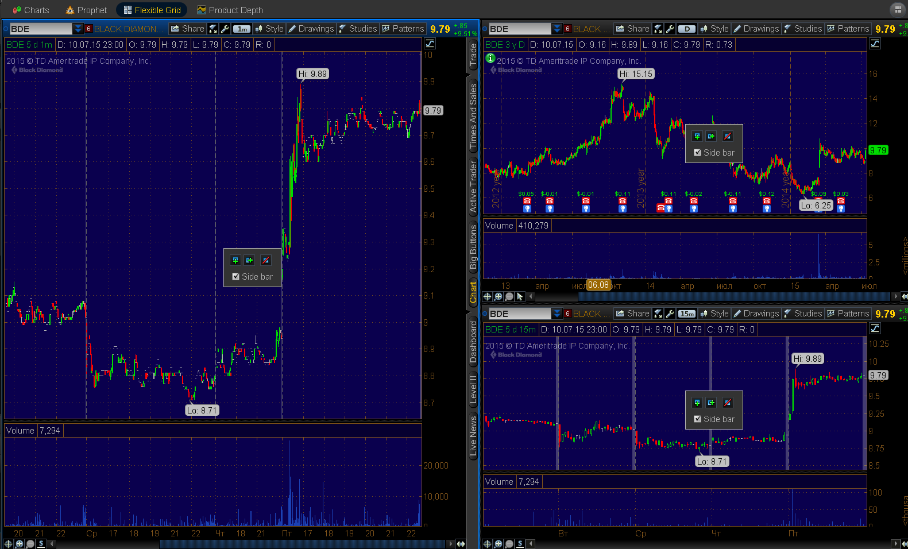
Task: Click chart scale icon on 15m chart
Action: click(x=875, y=328)
